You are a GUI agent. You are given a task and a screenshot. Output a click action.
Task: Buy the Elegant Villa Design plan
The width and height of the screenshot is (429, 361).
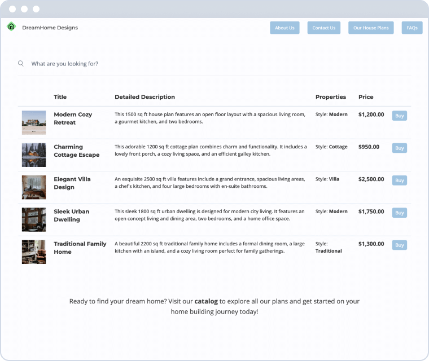point(400,180)
